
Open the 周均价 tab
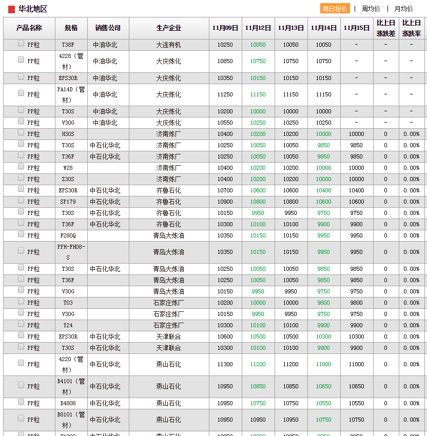click(371, 9)
